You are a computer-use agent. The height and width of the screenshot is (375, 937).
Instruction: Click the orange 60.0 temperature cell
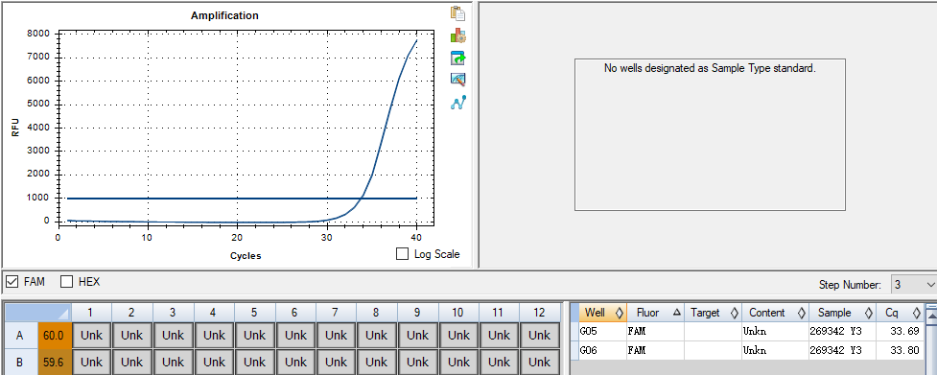[x=55, y=336]
